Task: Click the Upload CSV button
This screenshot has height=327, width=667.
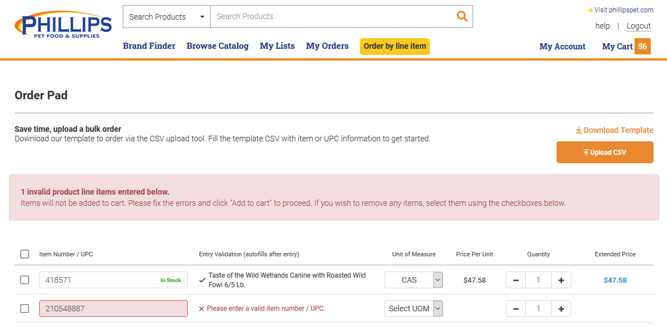Action: (605, 153)
